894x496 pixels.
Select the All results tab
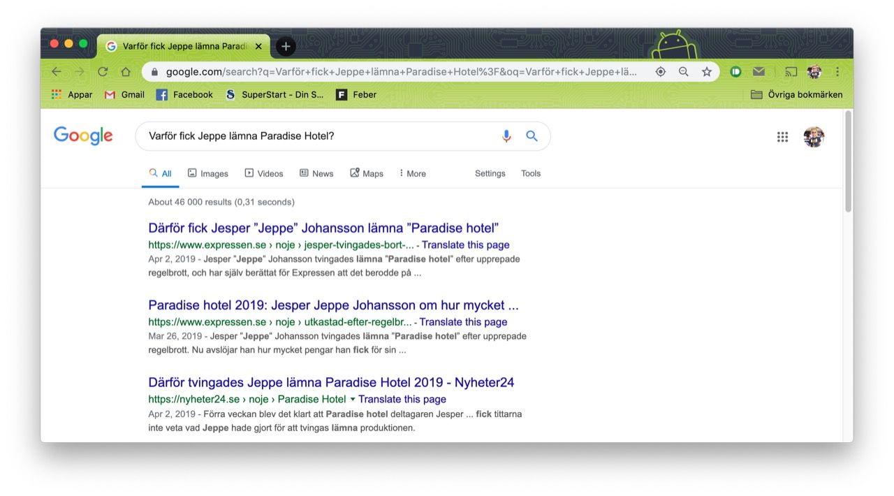[160, 173]
